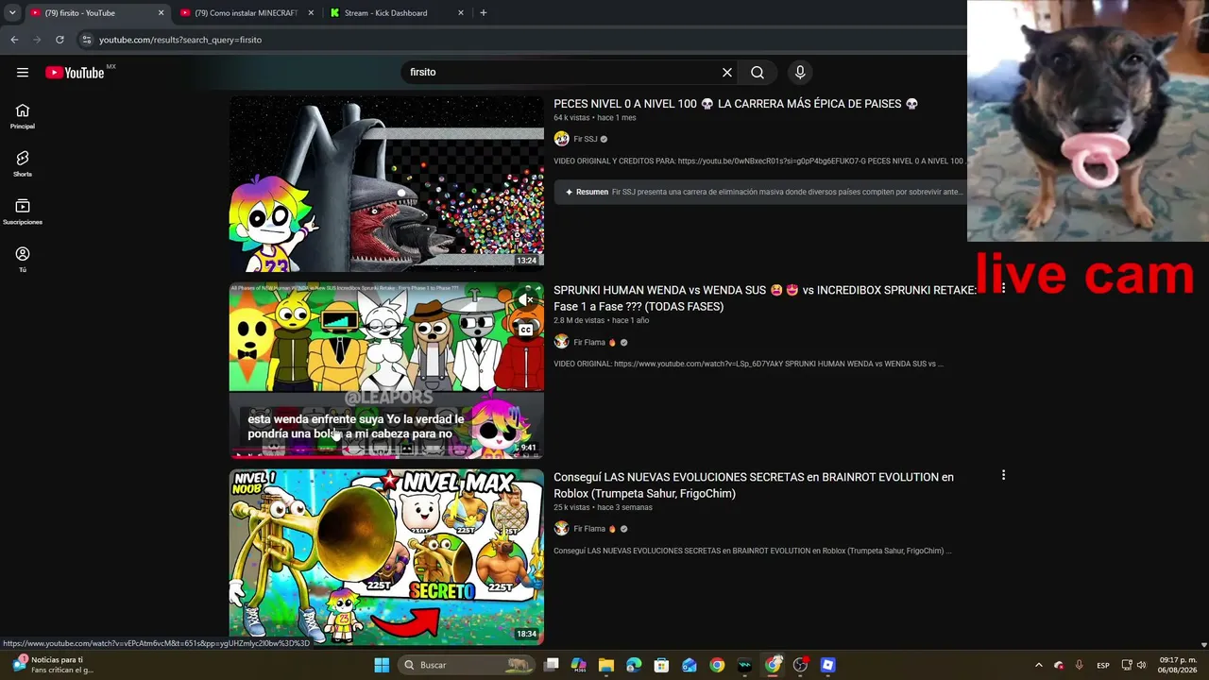Open Shorts in the YouTube sidebar

(23, 164)
